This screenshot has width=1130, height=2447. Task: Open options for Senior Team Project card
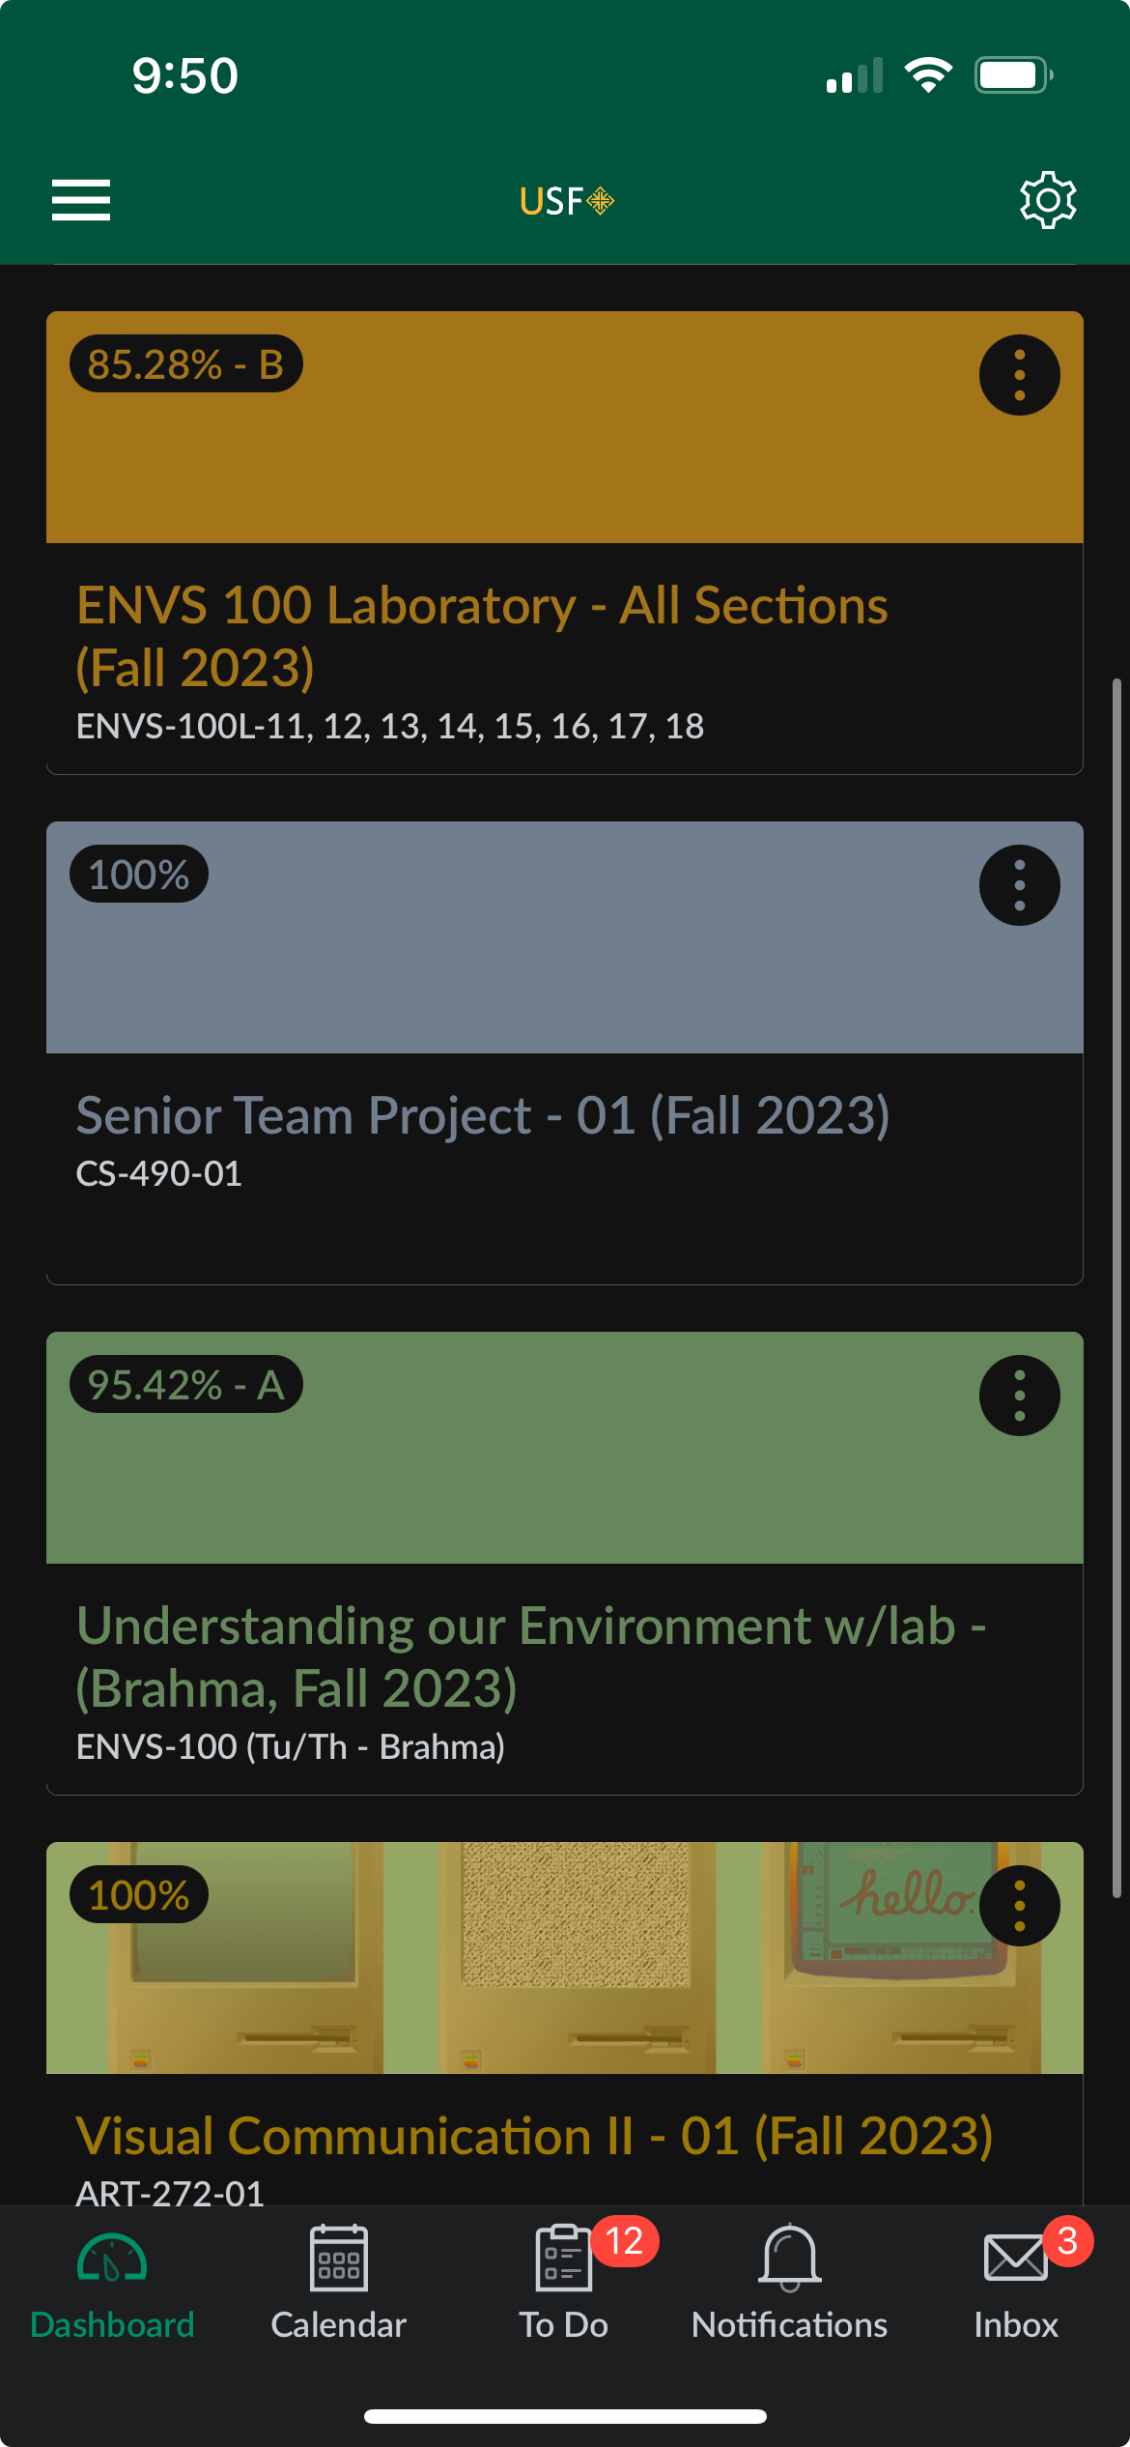point(1020,885)
